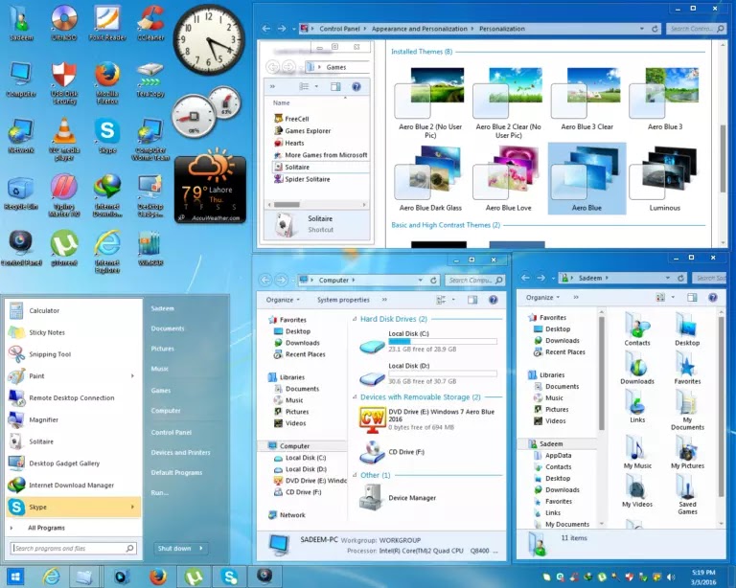Open Internet Explorer from taskbar
This screenshot has width=736, height=588.
point(51,577)
